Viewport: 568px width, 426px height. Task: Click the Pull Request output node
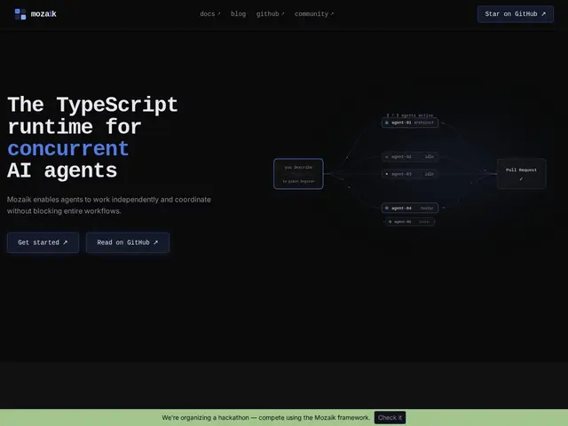click(521, 174)
